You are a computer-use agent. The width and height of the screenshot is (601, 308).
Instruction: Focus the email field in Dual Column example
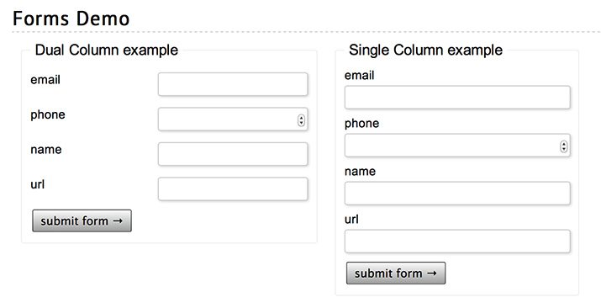pos(233,84)
